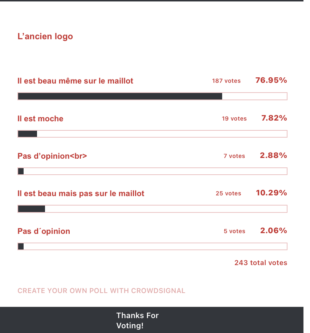This screenshot has width=310, height=333.
Task: Select "Il est beau mais pas sur le maillot"
Action: 81,194
